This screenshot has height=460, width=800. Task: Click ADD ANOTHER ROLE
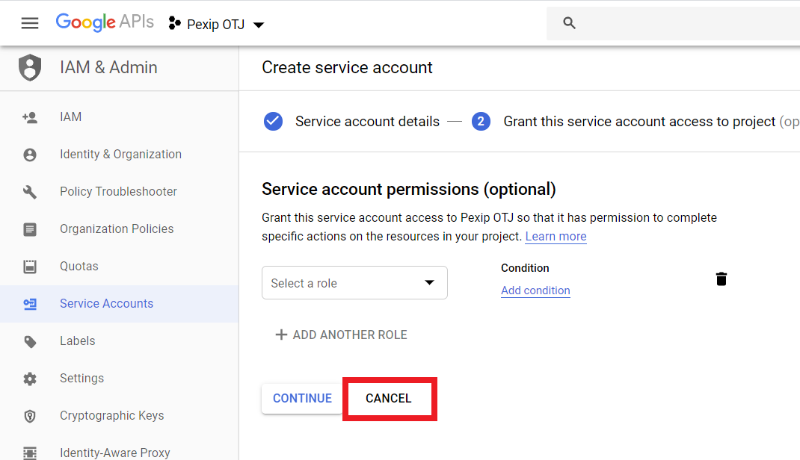341,335
